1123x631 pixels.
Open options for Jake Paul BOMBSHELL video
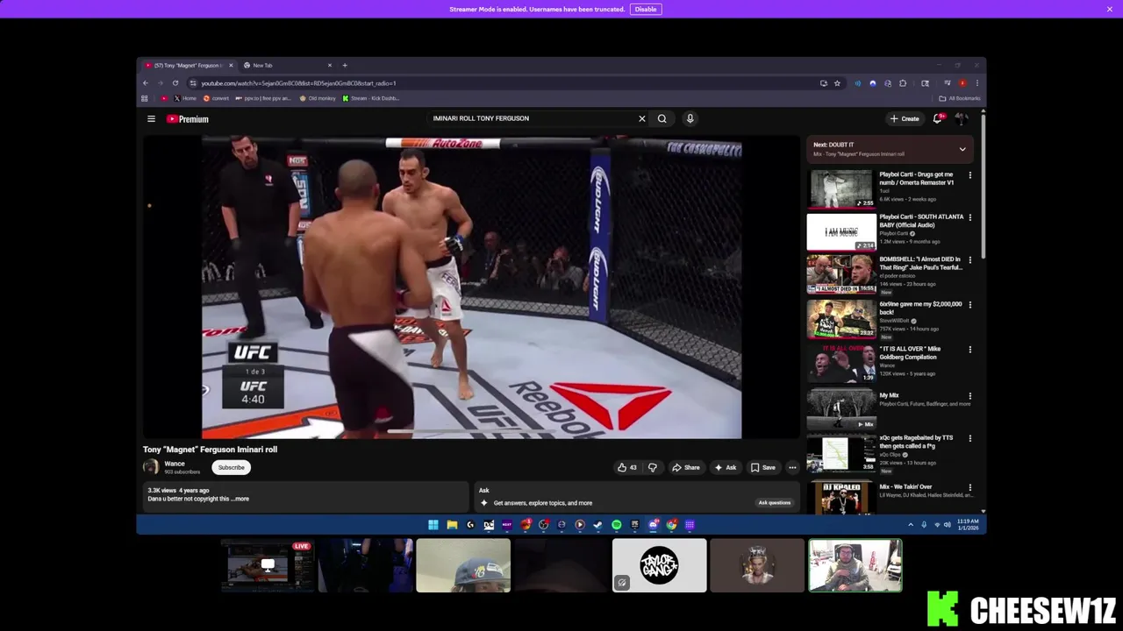tap(969, 260)
